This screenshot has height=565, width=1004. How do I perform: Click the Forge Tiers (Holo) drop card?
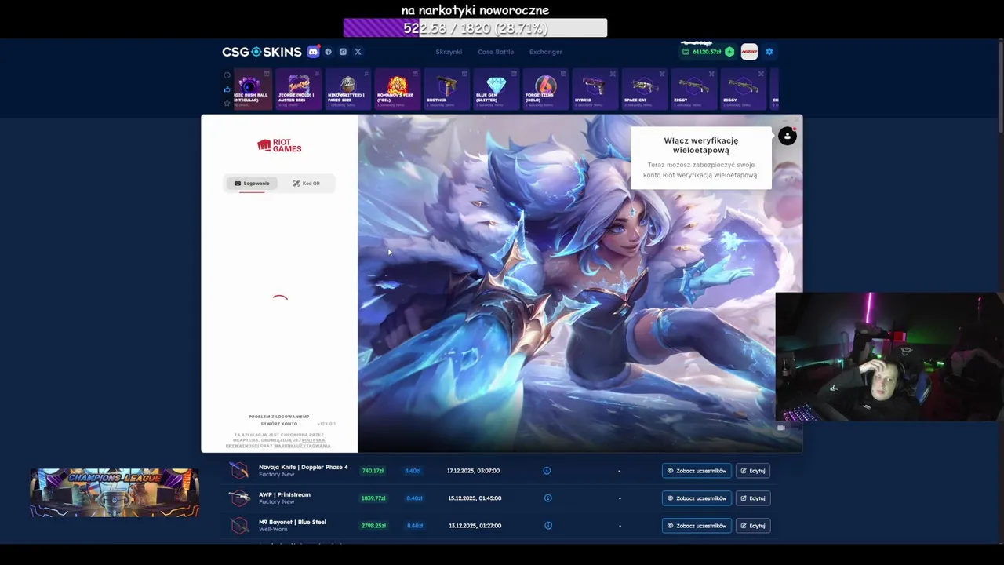(545, 89)
